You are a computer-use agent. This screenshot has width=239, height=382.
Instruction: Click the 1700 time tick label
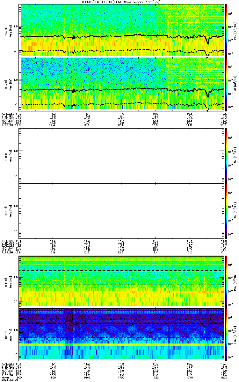point(121,378)
